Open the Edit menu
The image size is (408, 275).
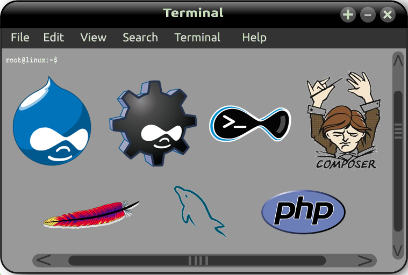pos(54,38)
